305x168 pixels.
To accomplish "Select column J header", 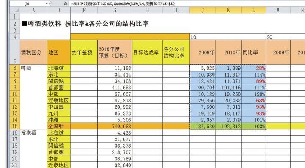I will coord(202,10).
